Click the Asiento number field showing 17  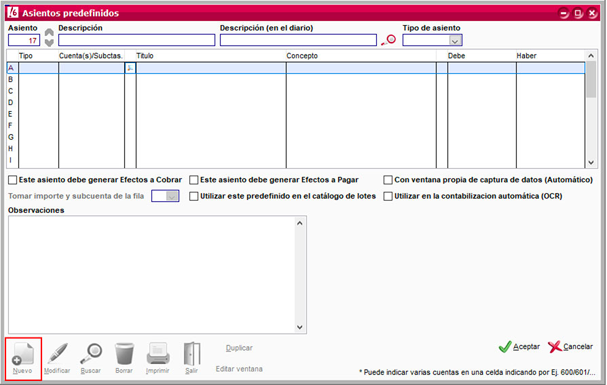[x=24, y=40]
